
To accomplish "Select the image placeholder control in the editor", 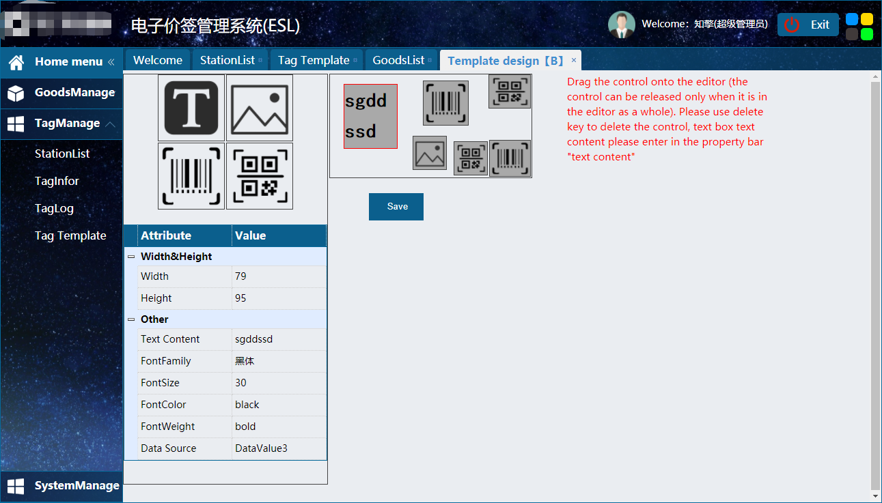I will click(430, 153).
